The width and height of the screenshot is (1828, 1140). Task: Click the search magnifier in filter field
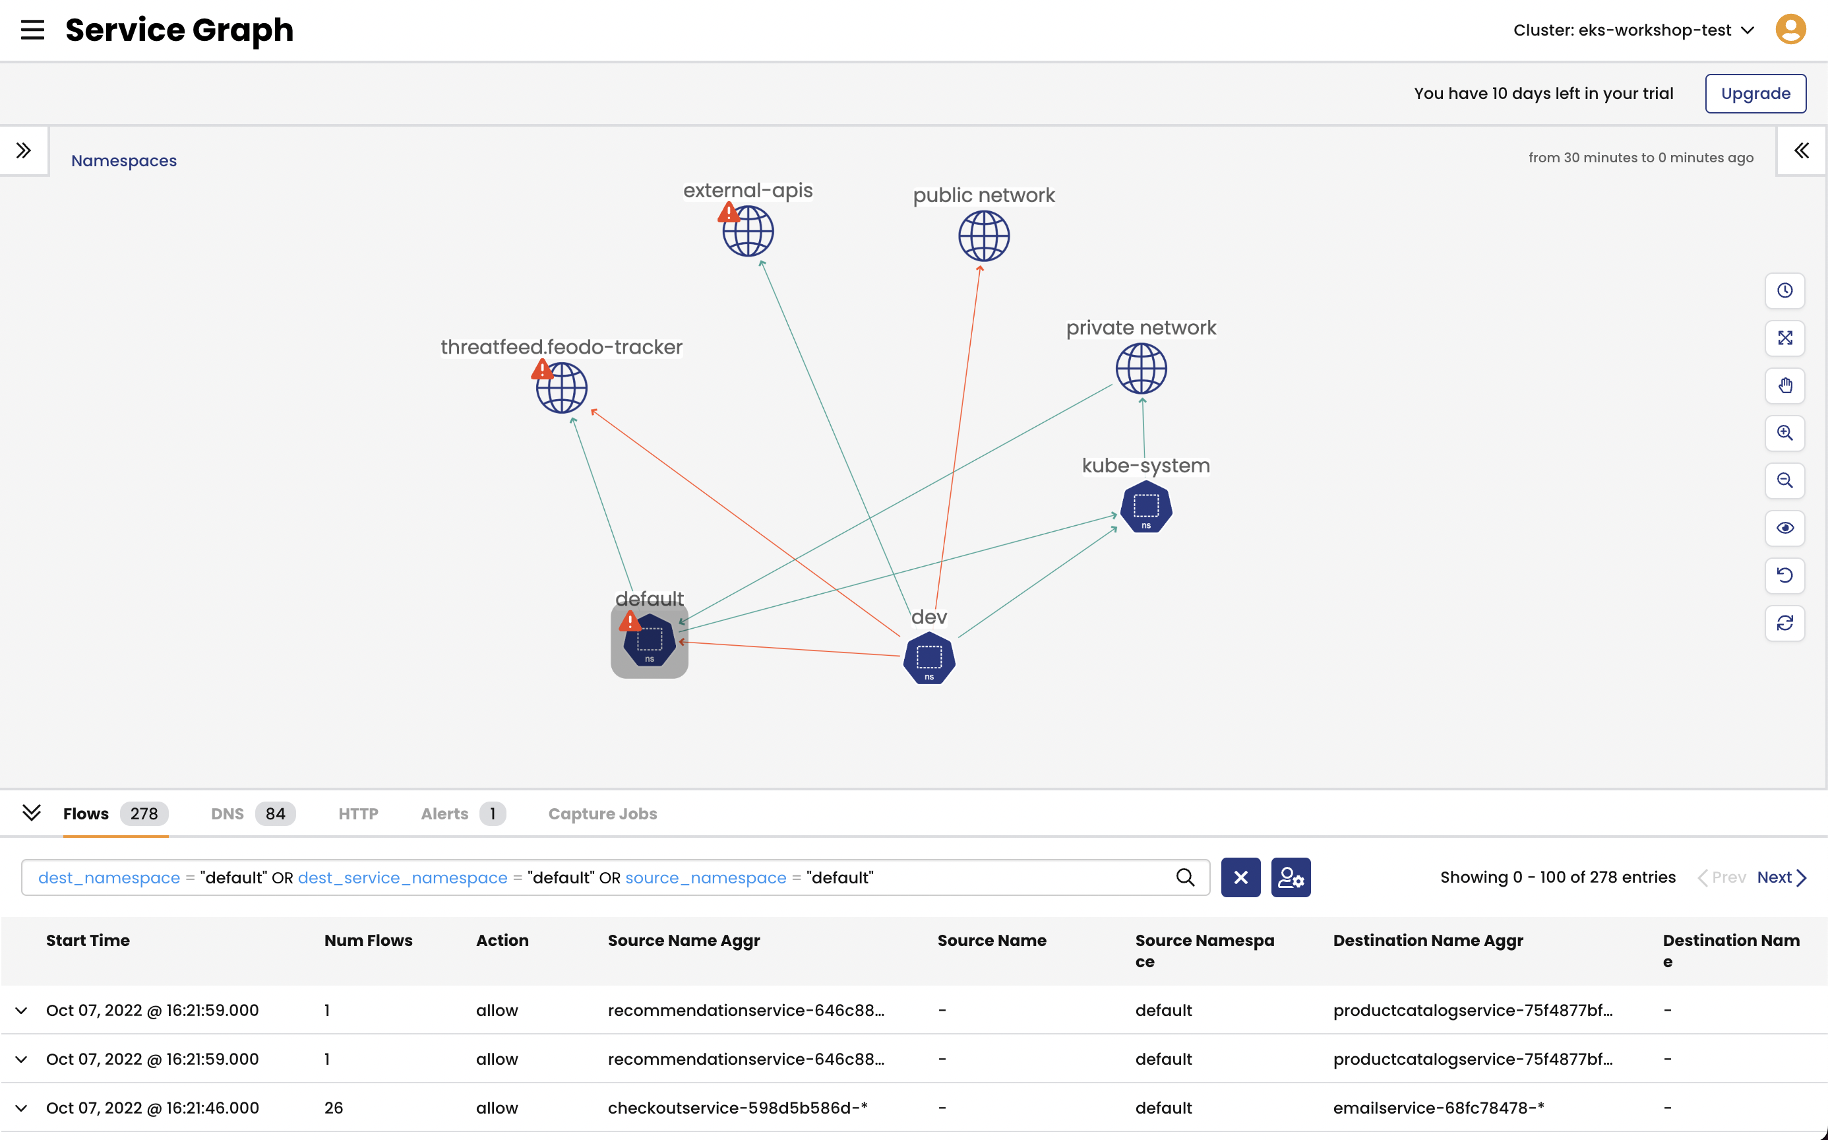pos(1185,877)
